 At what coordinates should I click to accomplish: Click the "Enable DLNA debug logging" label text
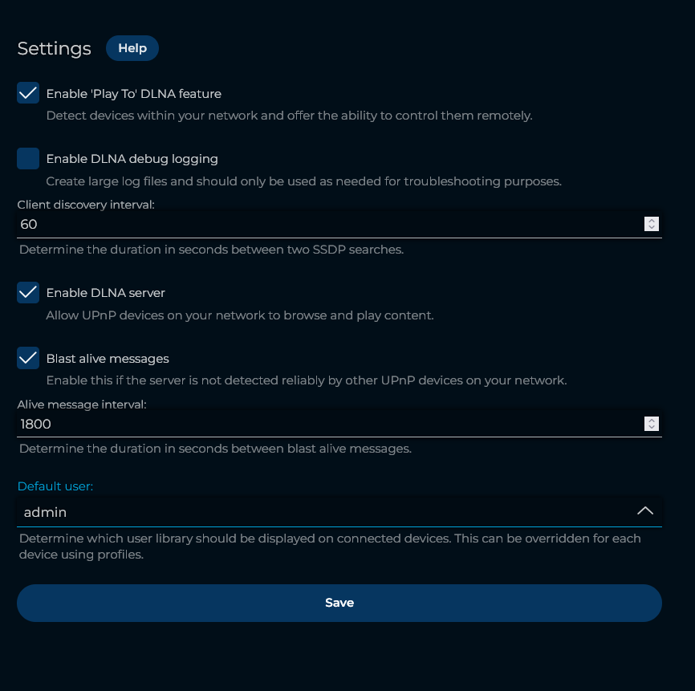pos(132,159)
